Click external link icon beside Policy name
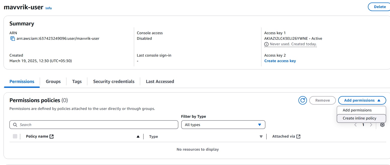Screen dimensions: 390x165 click(x=52, y=136)
